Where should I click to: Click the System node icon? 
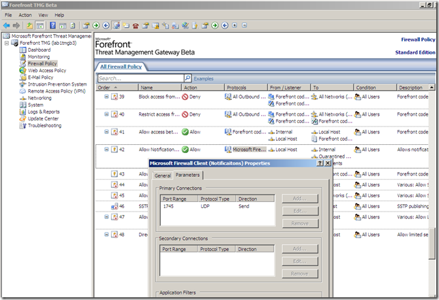23,105
